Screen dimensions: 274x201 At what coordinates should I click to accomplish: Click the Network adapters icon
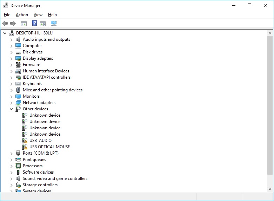[x=18, y=103]
